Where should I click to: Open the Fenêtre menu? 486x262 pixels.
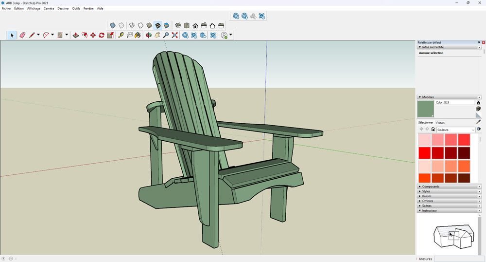pos(88,8)
